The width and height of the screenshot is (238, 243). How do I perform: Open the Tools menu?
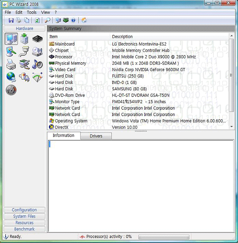point(32,12)
